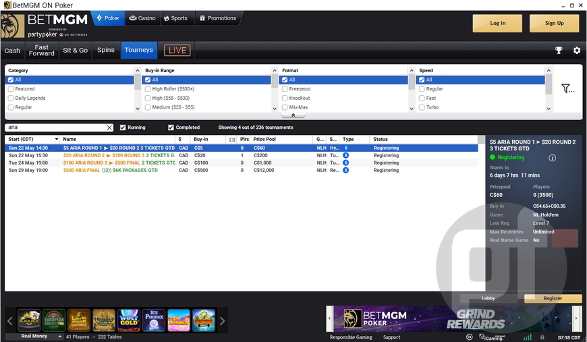
Task: Uncheck the Category All checkbox
Action: tap(11, 80)
